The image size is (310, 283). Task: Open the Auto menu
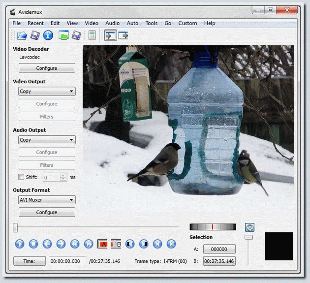point(132,23)
